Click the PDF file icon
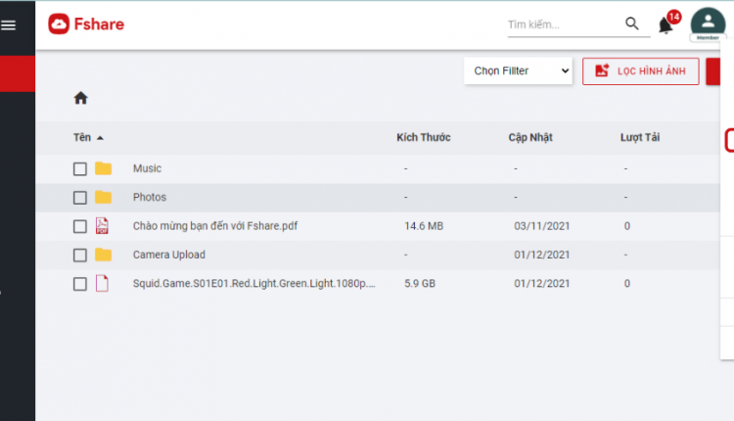 click(102, 226)
